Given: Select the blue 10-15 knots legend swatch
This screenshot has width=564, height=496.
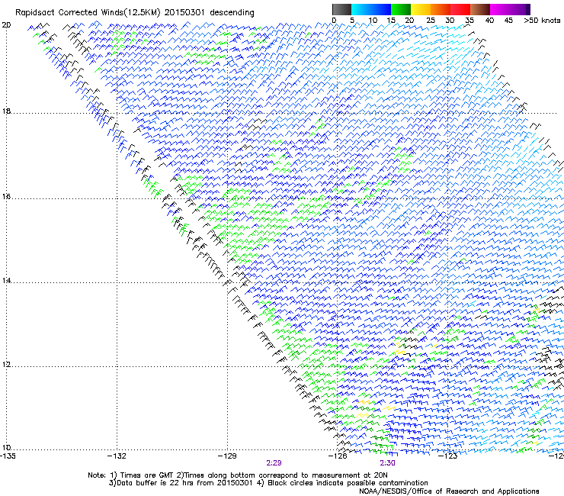Looking at the screenshot, I should click(381, 9).
